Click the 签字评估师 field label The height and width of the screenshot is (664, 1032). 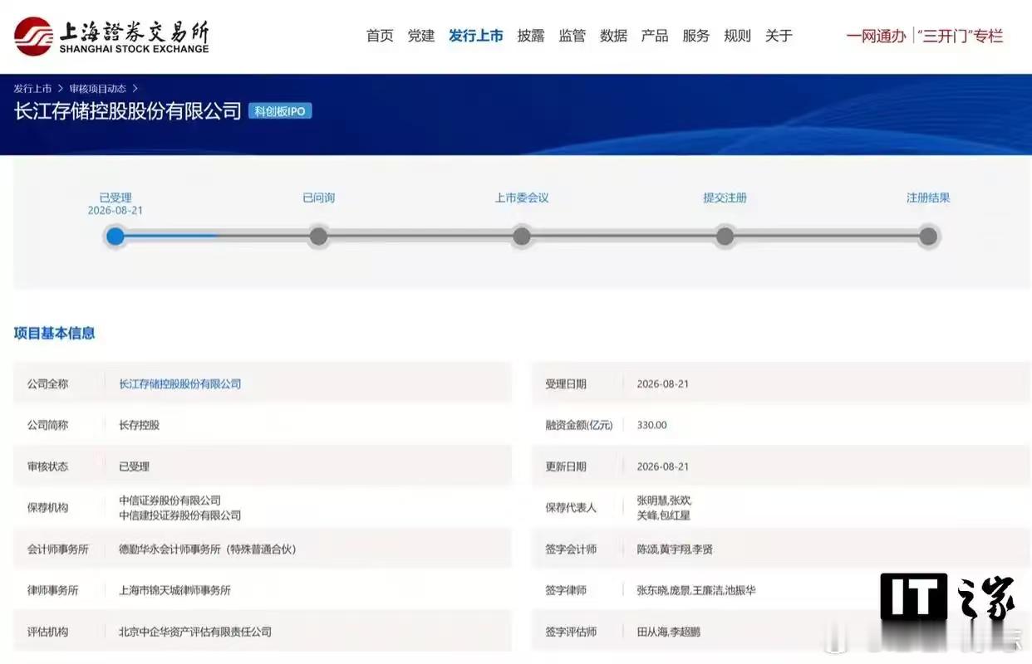click(x=571, y=632)
